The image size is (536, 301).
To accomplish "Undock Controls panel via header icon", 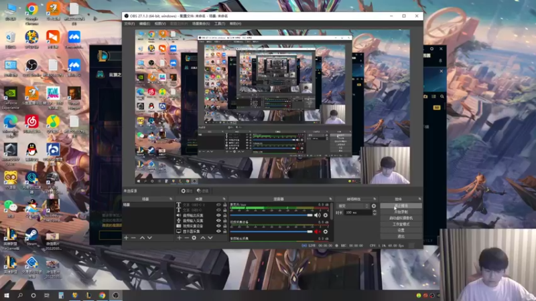I will click(x=419, y=199).
